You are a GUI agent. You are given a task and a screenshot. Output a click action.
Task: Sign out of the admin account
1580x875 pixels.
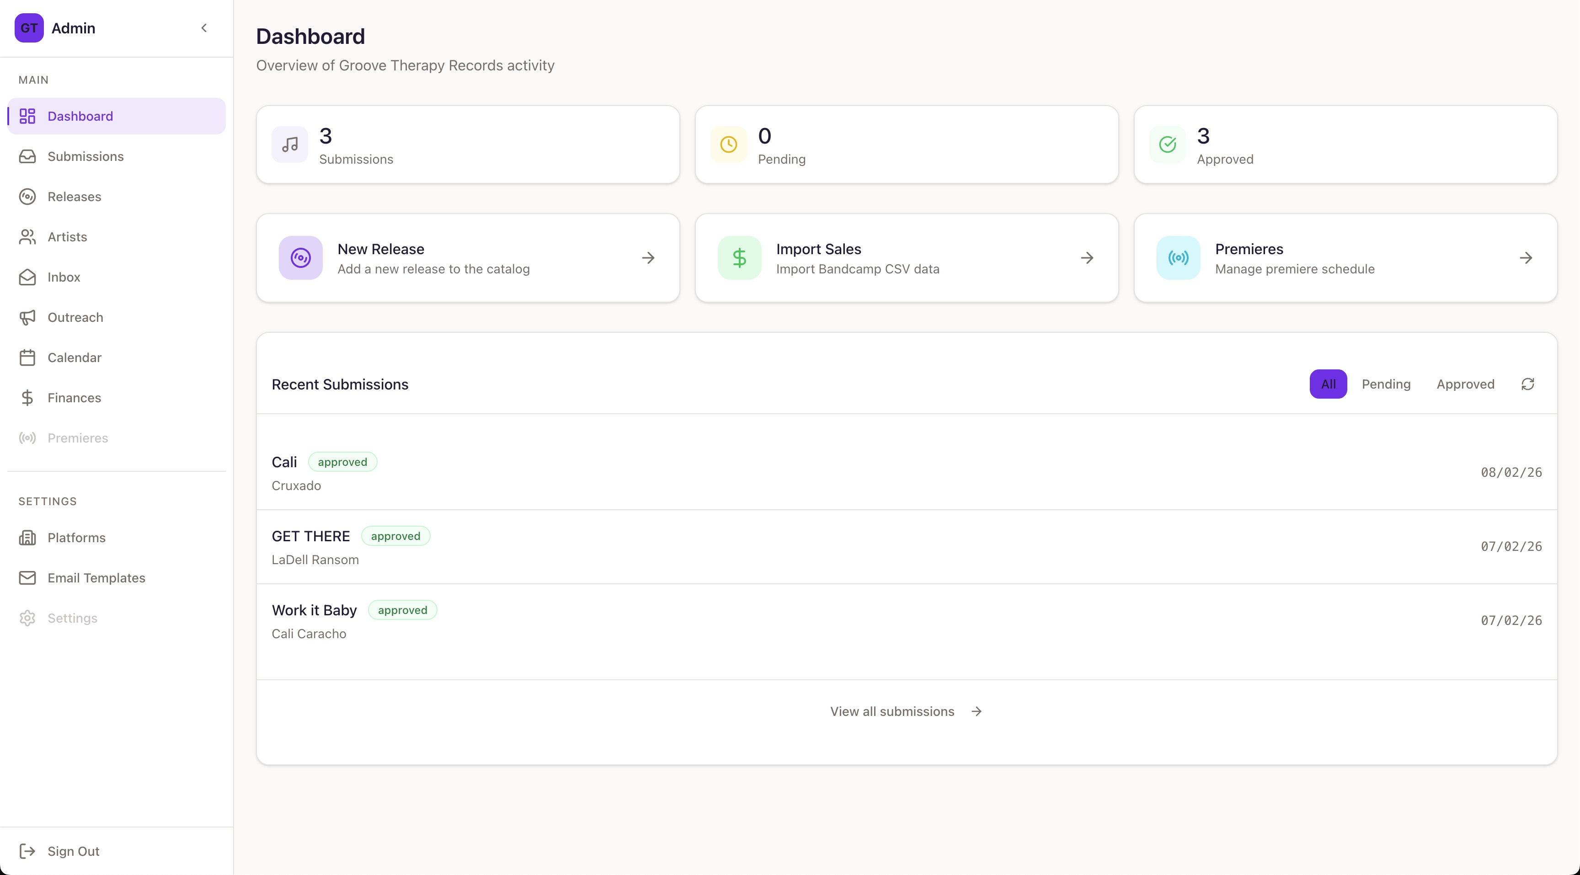click(x=73, y=851)
